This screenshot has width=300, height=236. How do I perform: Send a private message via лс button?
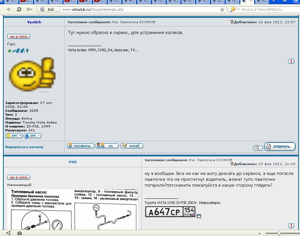coord(107,146)
